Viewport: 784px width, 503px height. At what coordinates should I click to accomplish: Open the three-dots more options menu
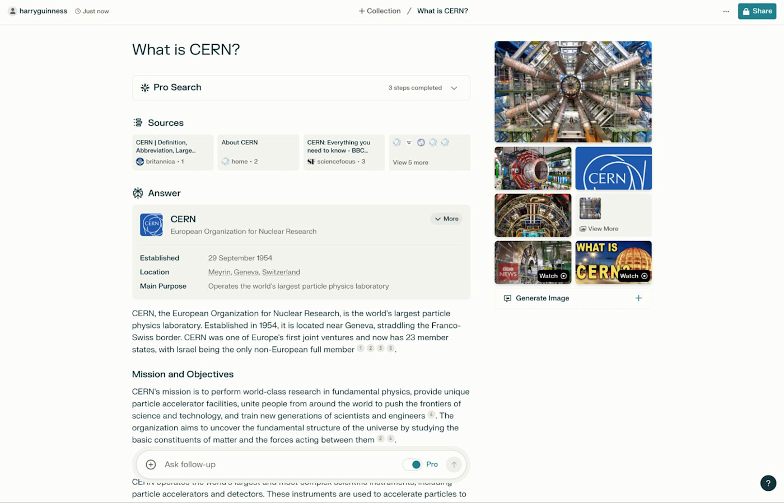(726, 11)
